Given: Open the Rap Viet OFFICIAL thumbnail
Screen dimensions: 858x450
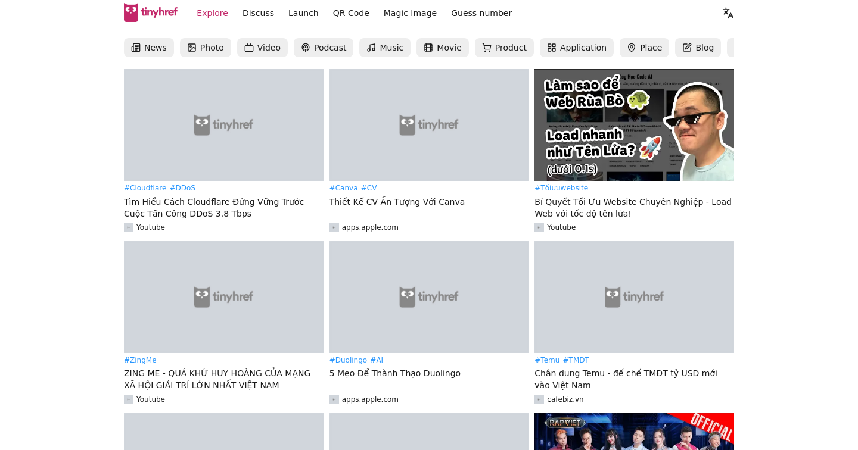Looking at the screenshot, I should (x=634, y=432).
